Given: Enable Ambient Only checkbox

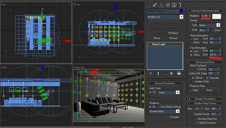Looking at the screenshot, I should [192, 81].
